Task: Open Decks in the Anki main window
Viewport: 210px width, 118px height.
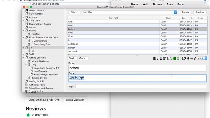Action: (x=135, y=4)
